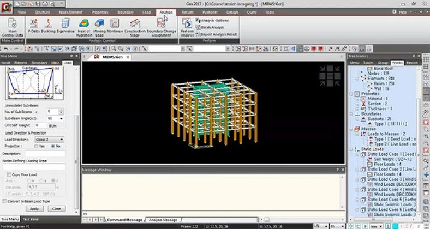Open Construction Stage analysis control

tap(135, 28)
